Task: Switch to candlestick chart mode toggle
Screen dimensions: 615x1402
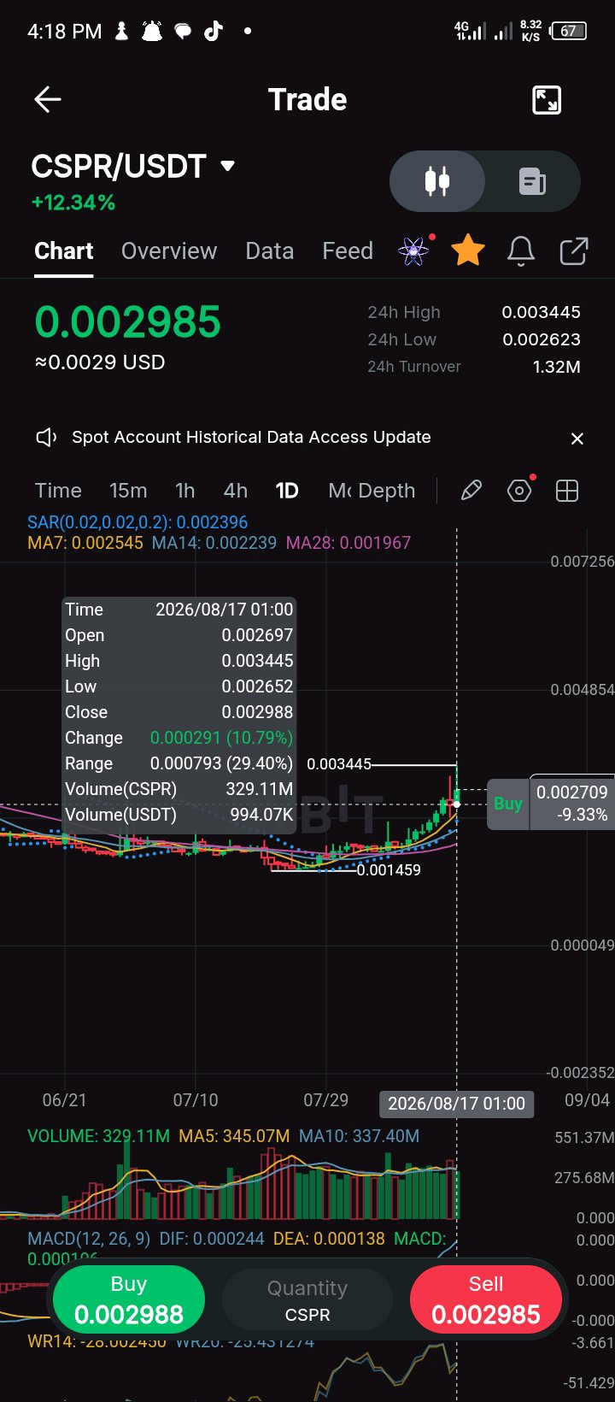Action: tap(437, 181)
